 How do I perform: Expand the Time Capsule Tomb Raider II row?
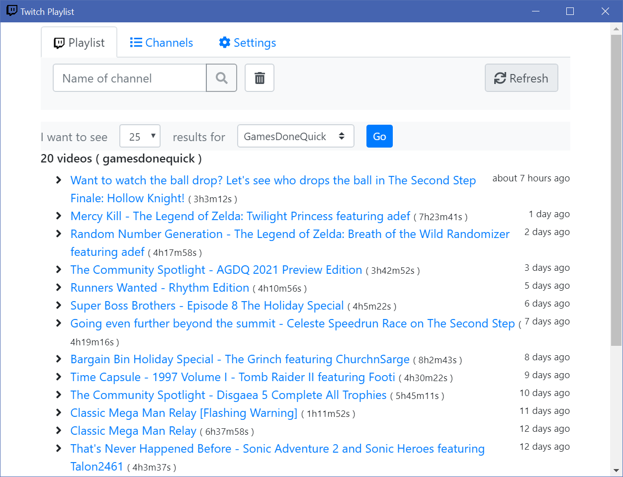tap(59, 377)
